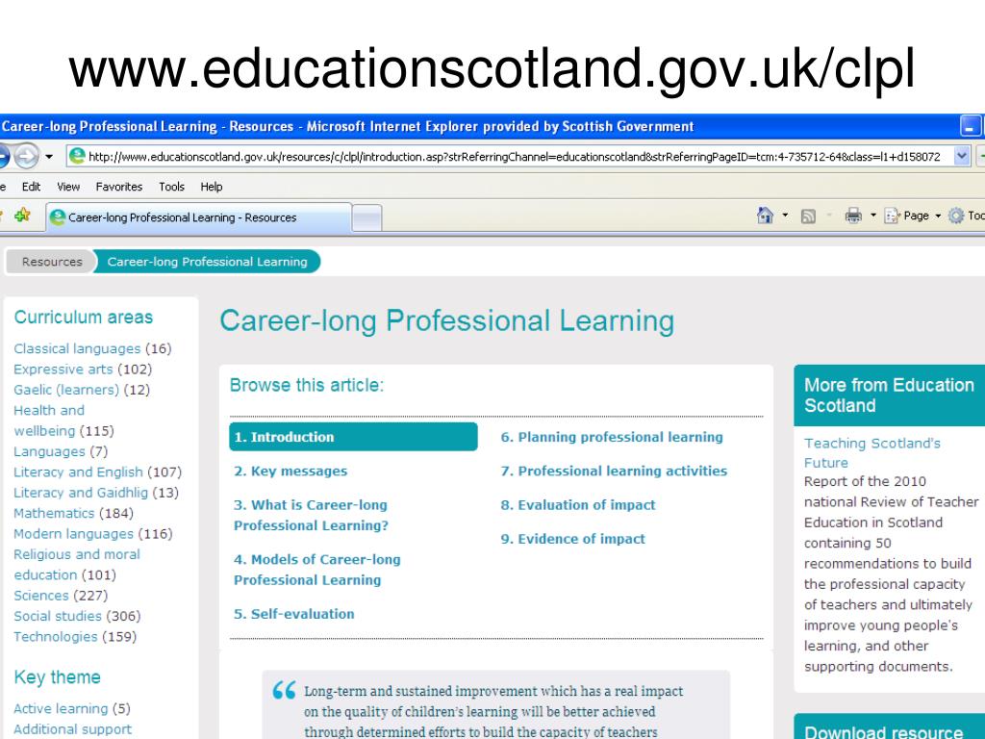
Task: Open the Edit menu
Action: point(31,187)
